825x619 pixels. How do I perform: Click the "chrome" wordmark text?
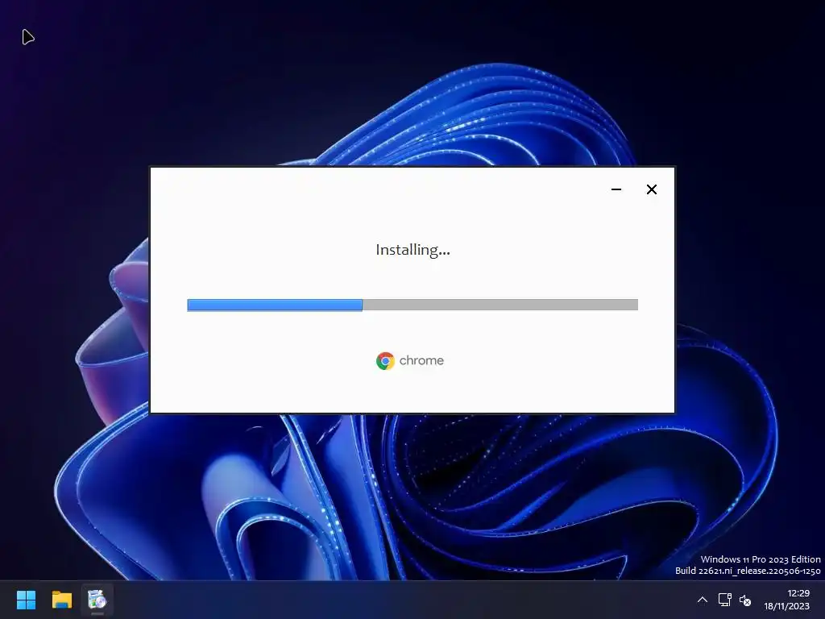click(x=421, y=360)
